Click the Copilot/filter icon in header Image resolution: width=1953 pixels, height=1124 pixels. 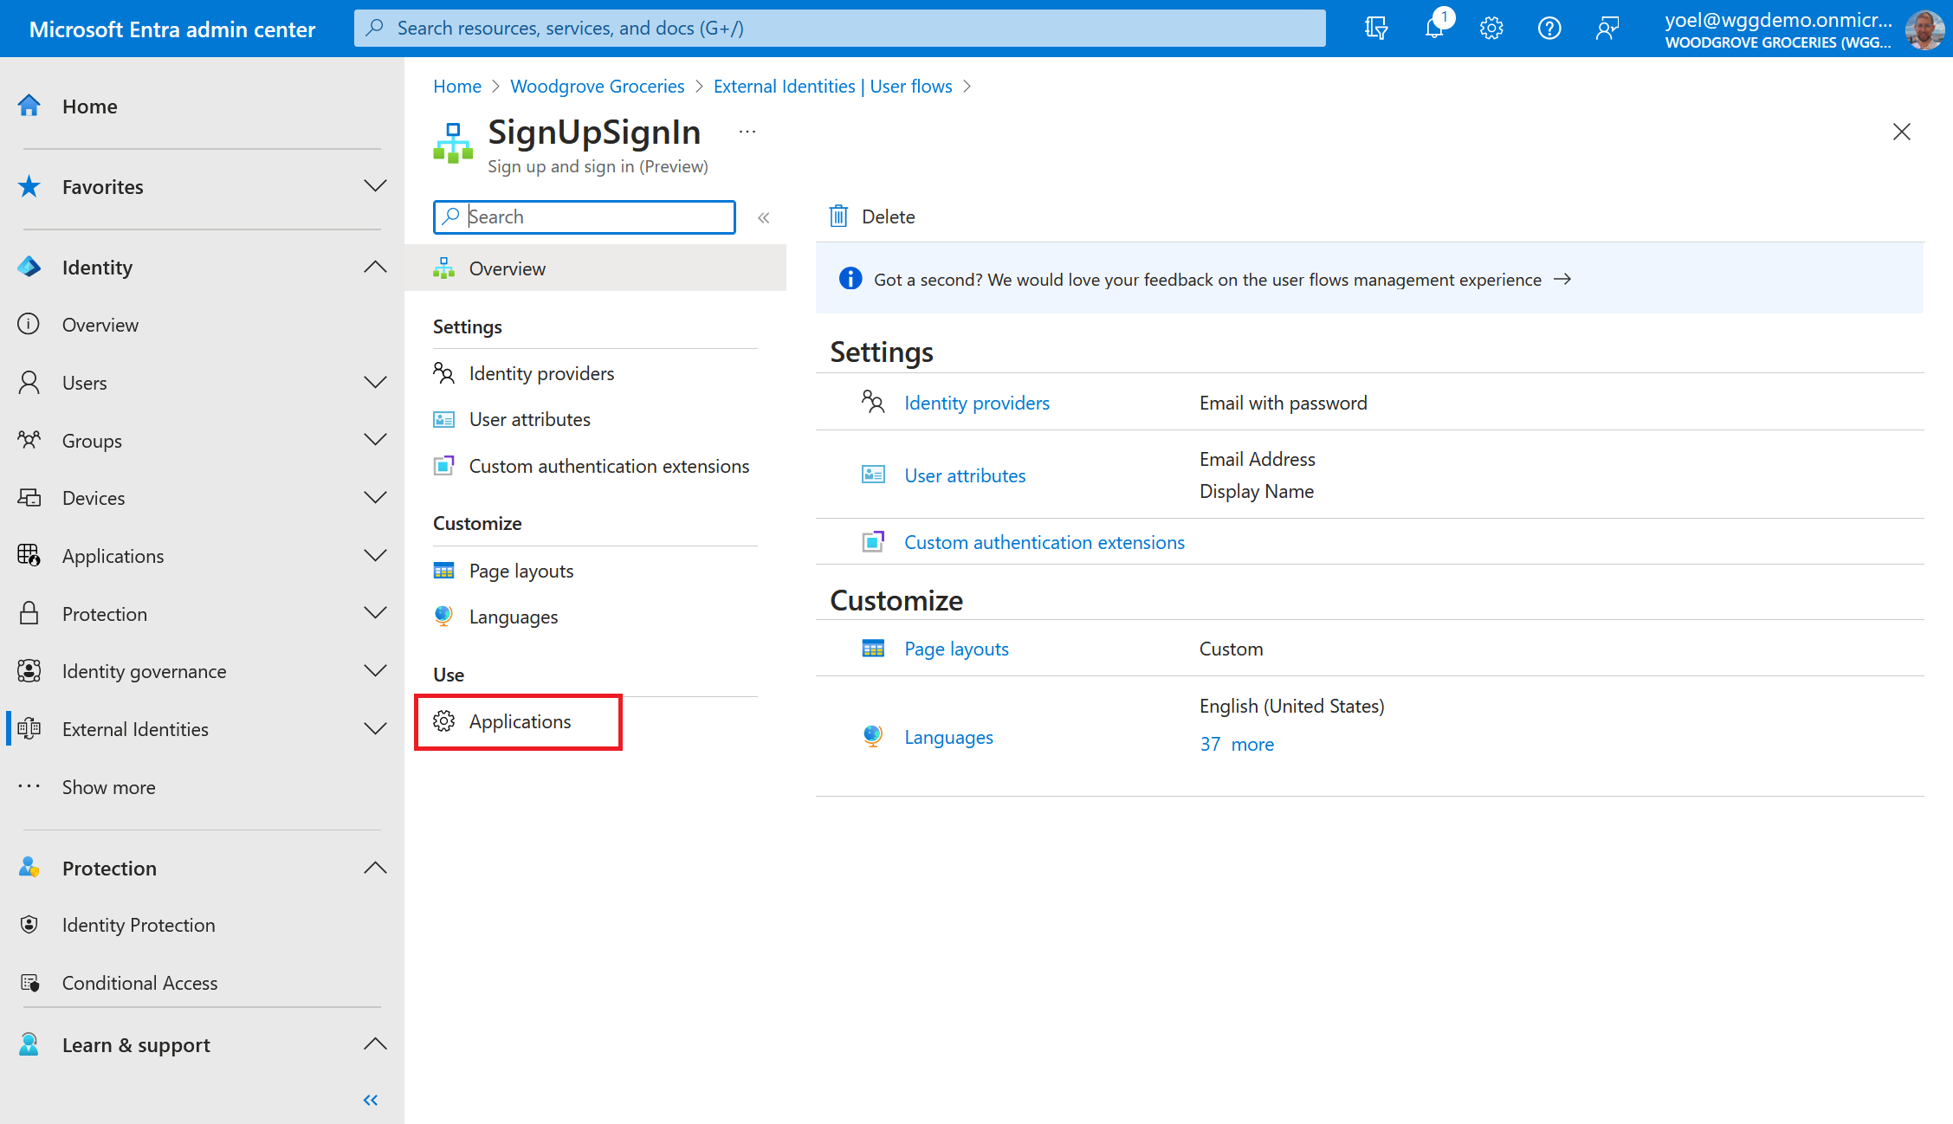click(x=1376, y=29)
